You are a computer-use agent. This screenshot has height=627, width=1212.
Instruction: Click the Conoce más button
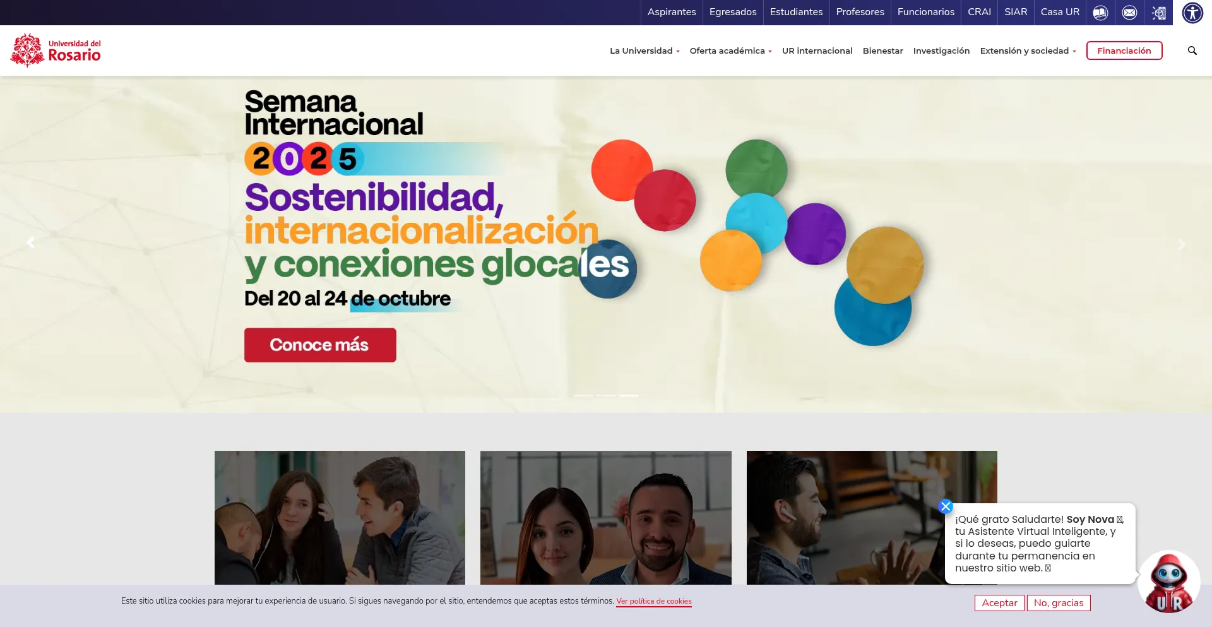pyautogui.click(x=320, y=345)
